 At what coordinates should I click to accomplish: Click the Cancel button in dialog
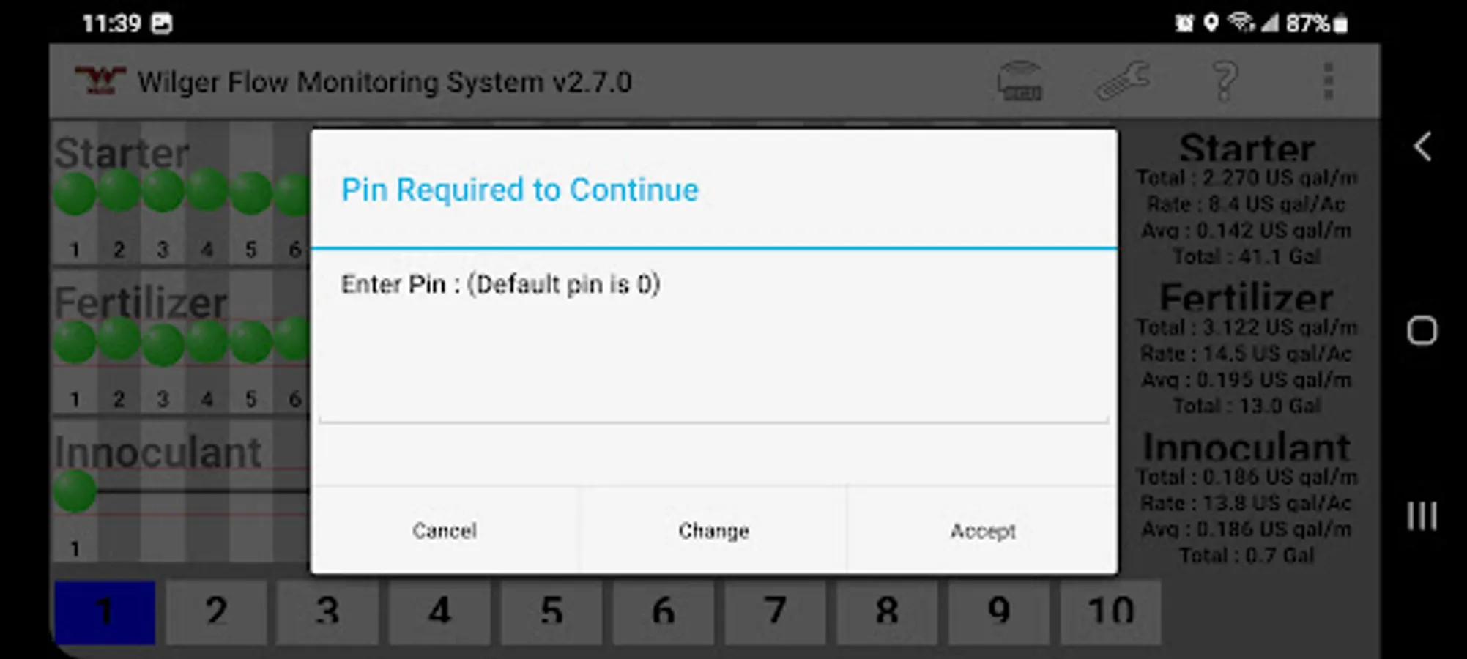coord(445,530)
